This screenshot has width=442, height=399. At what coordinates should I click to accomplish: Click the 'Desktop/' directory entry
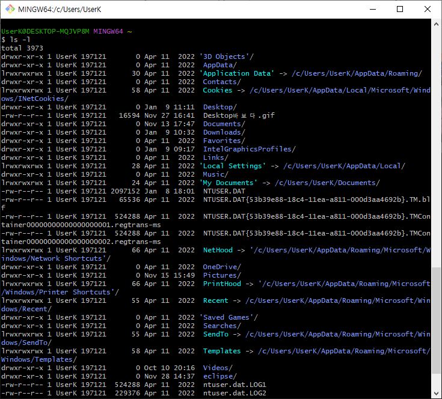pos(220,107)
